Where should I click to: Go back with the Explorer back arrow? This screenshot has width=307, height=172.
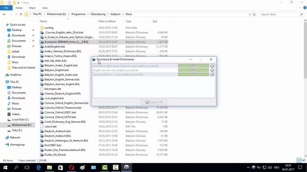click(4, 14)
